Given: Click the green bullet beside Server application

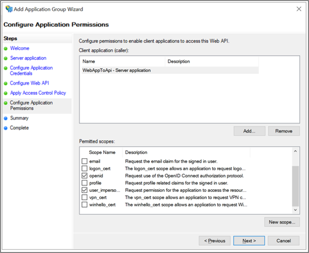Looking at the screenshot, I should coord(5,58).
